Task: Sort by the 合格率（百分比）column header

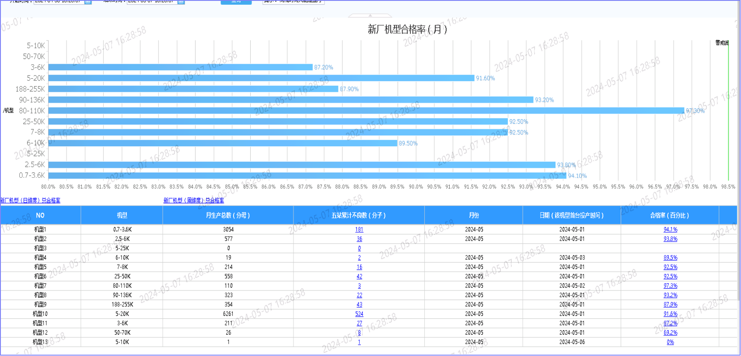Action: pos(669,215)
